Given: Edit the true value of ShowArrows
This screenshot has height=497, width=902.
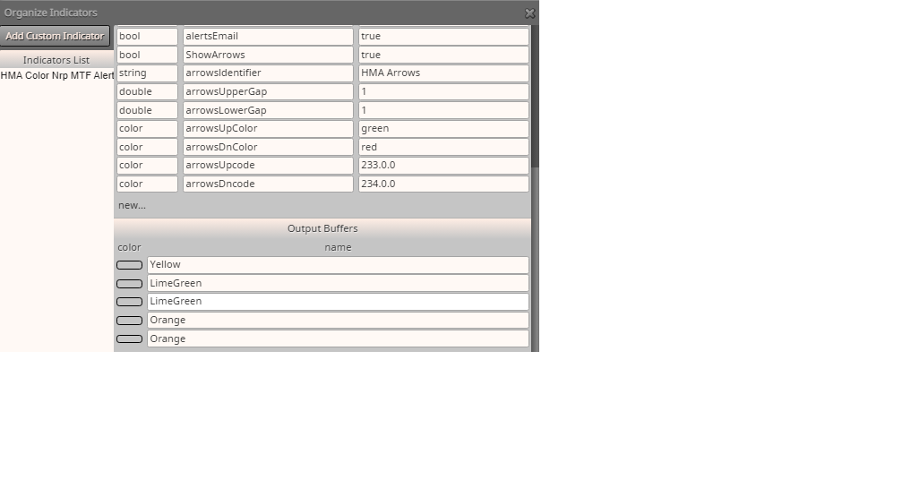Looking at the screenshot, I should (443, 55).
